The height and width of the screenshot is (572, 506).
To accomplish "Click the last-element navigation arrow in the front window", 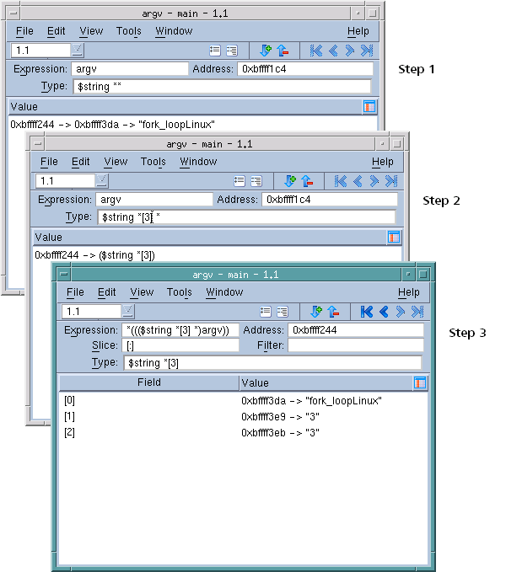I will tap(416, 312).
